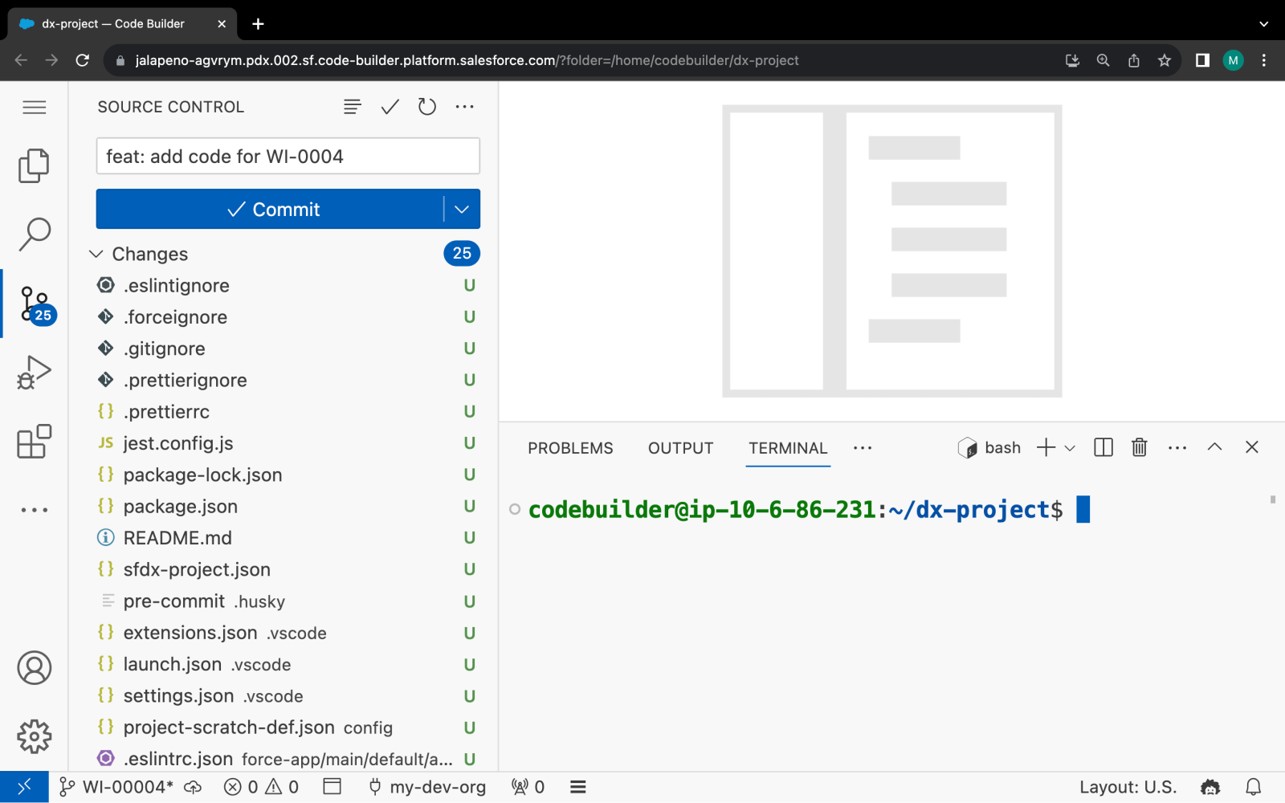Toggle view as tree in Source Control
The width and height of the screenshot is (1285, 803).
point(353,107)
